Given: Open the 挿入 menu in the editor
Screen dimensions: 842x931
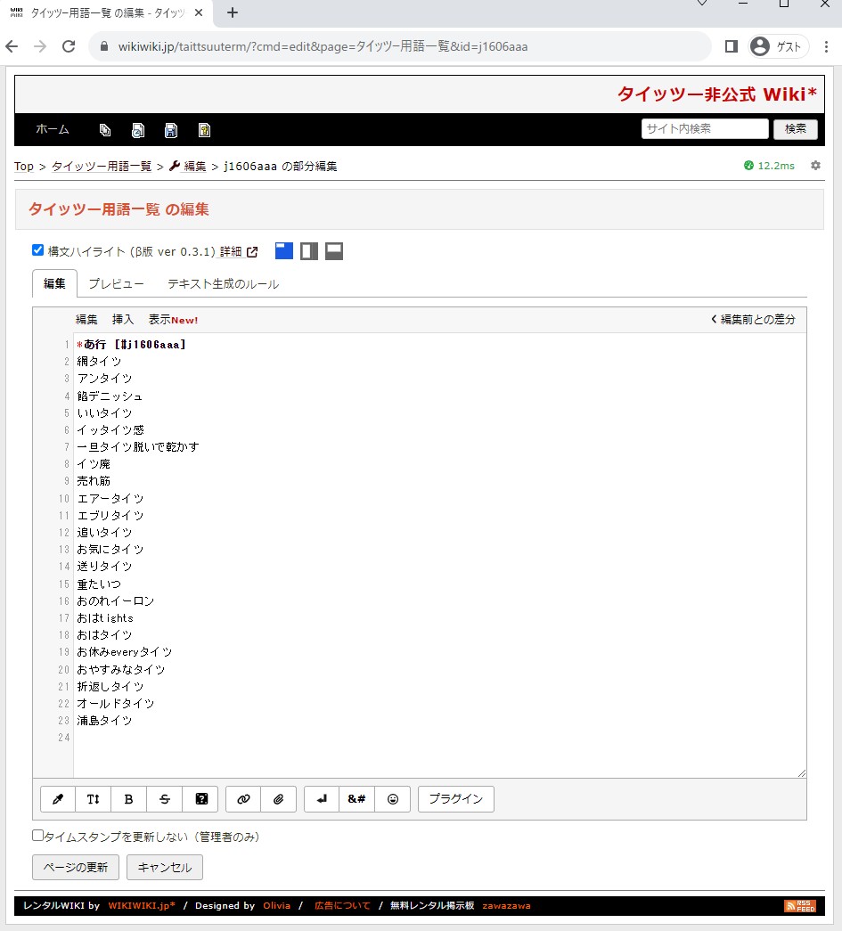Looking at the screenshot, I should coord(123,320).
